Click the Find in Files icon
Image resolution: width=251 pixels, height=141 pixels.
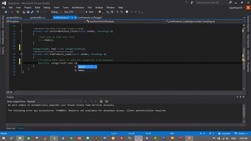(x=100, y=12)
